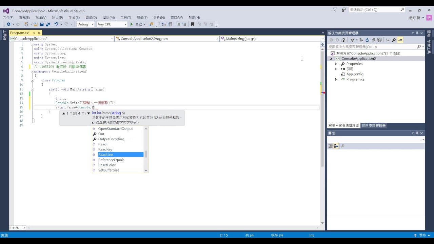This screenshot has height=244, width=434.
Task: Toggle Preview Selected Items in Solution Explorer
Action: [400, 40]
